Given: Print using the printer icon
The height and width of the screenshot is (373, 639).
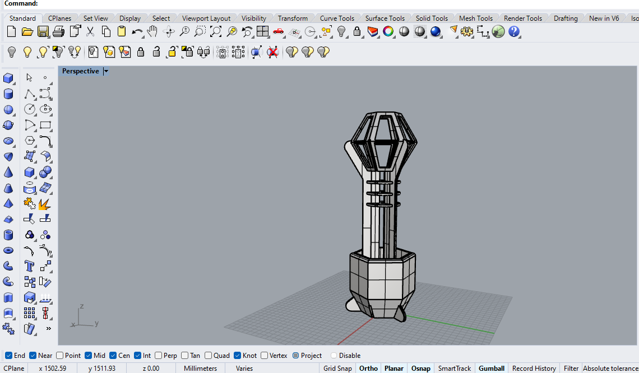Looking at the screenshot, I should pyautogui.click(x=58, y=31).
